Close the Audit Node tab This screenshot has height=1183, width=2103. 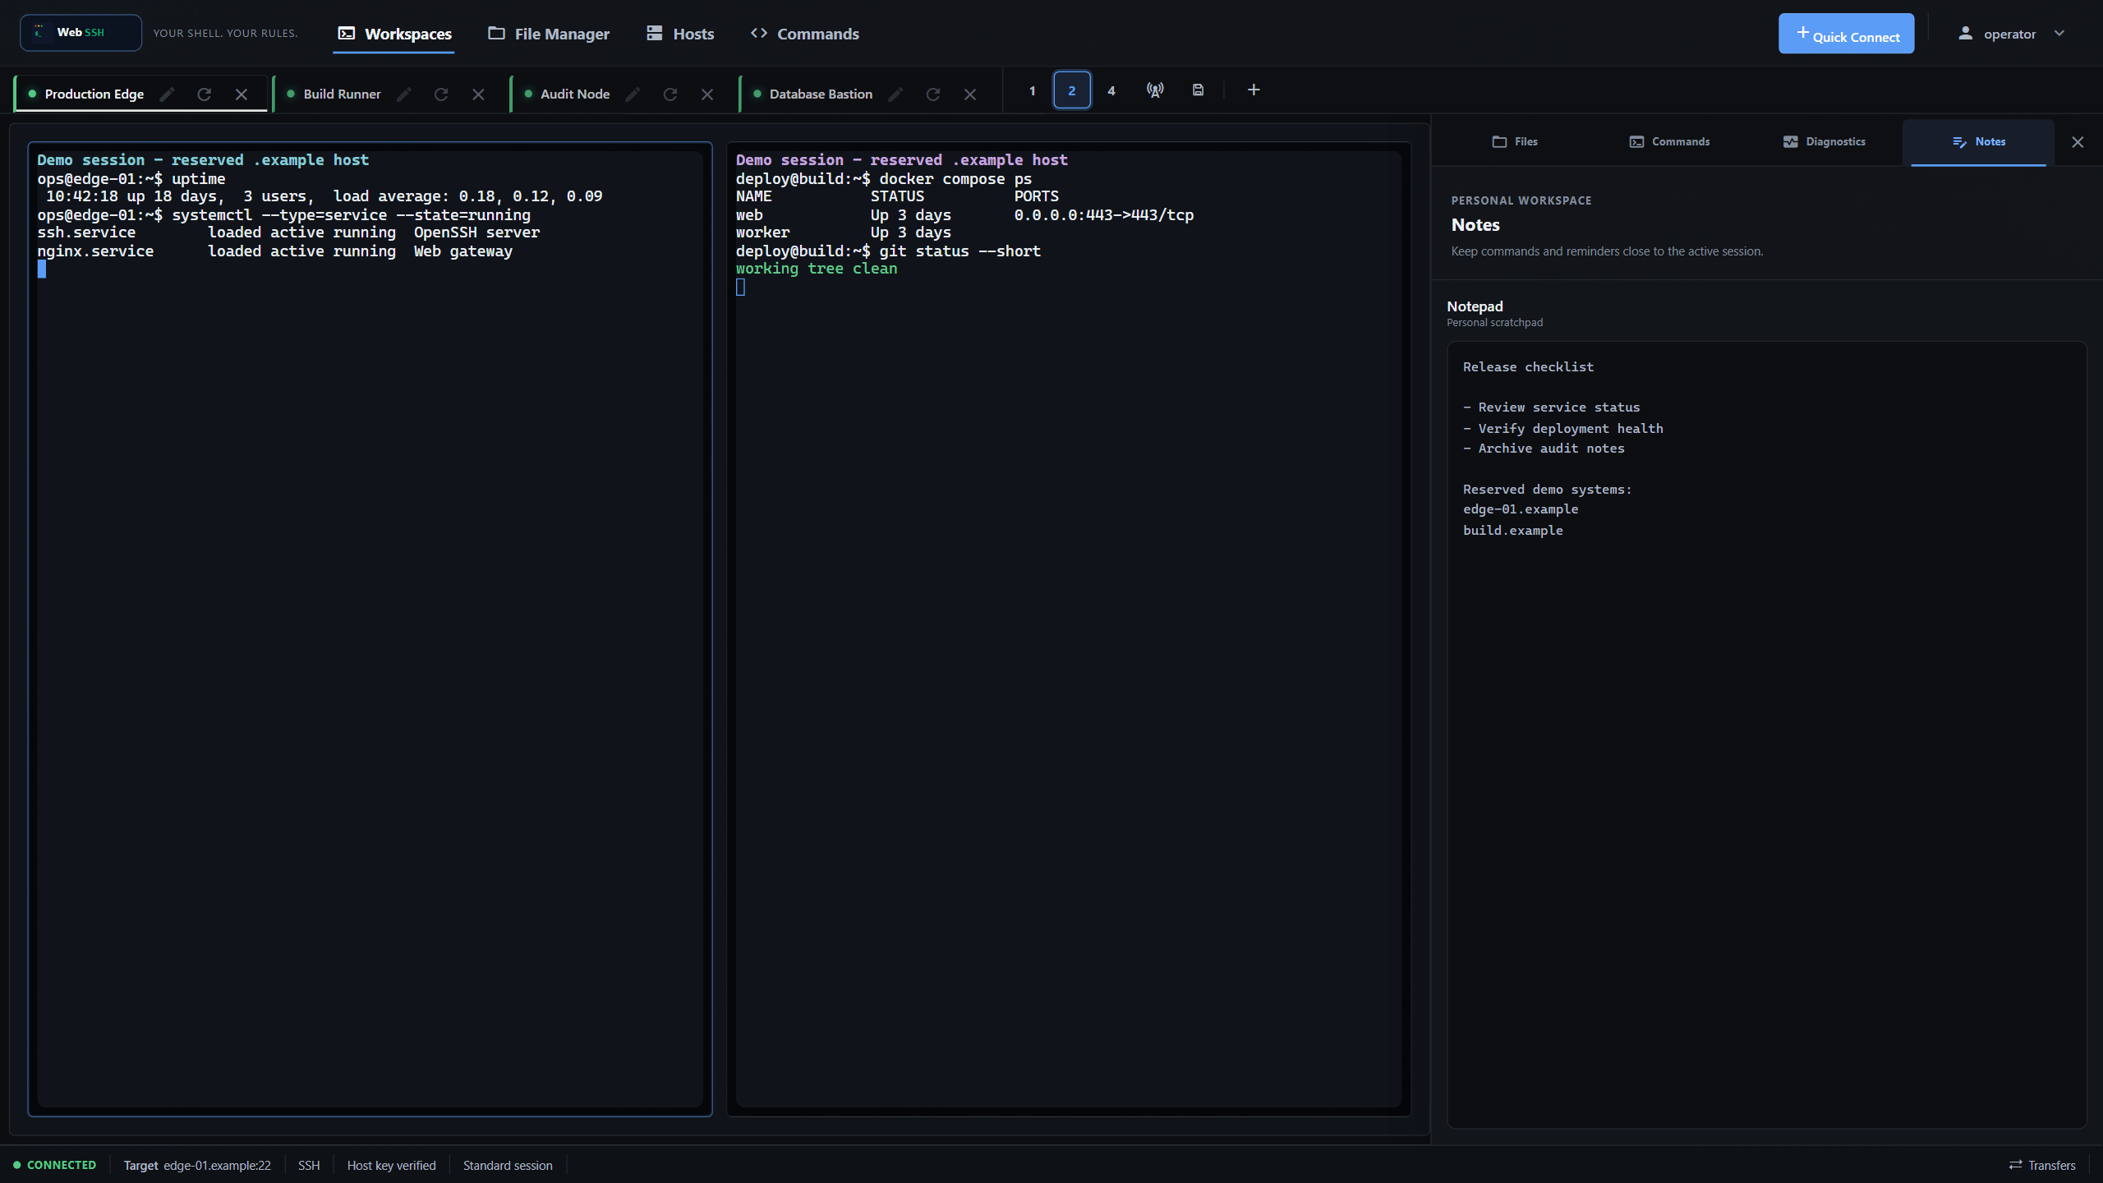pyautogui.click(x=707, y=94)
